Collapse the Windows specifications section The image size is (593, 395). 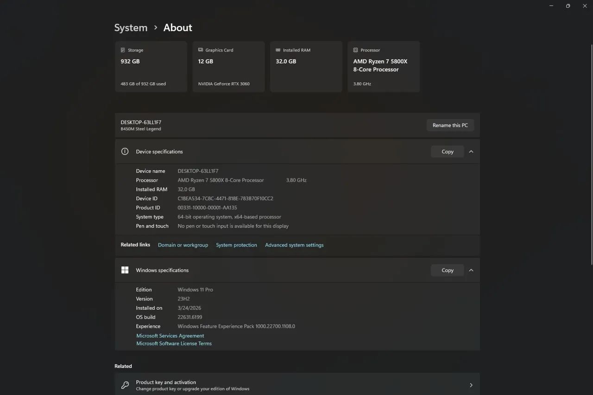pos(471,270)
